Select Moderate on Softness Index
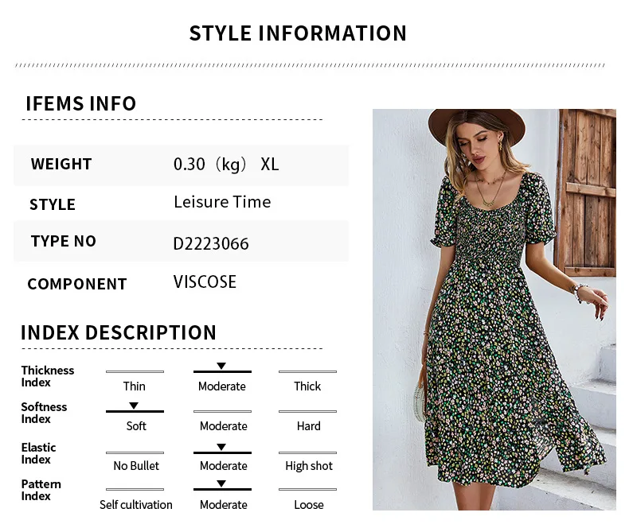 point(223,425)
